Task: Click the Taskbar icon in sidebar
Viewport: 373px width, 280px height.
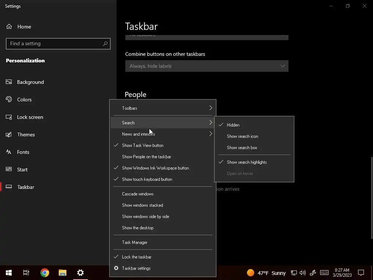Action: [x=9, y=187]
